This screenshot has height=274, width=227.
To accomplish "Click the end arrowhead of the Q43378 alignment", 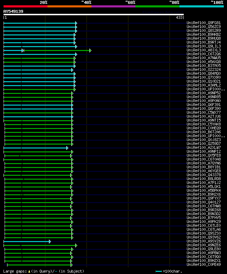I will tap(71, 175).
